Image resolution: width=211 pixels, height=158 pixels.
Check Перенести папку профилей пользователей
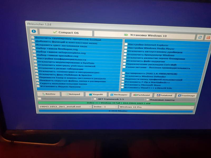point(123,79)
